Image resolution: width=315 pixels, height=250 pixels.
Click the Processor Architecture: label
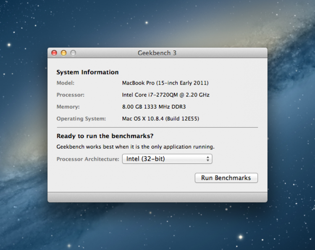88,159
